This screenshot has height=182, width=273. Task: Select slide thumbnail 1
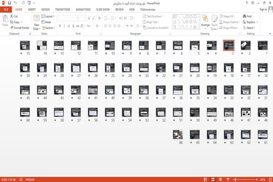coord(263,45)
